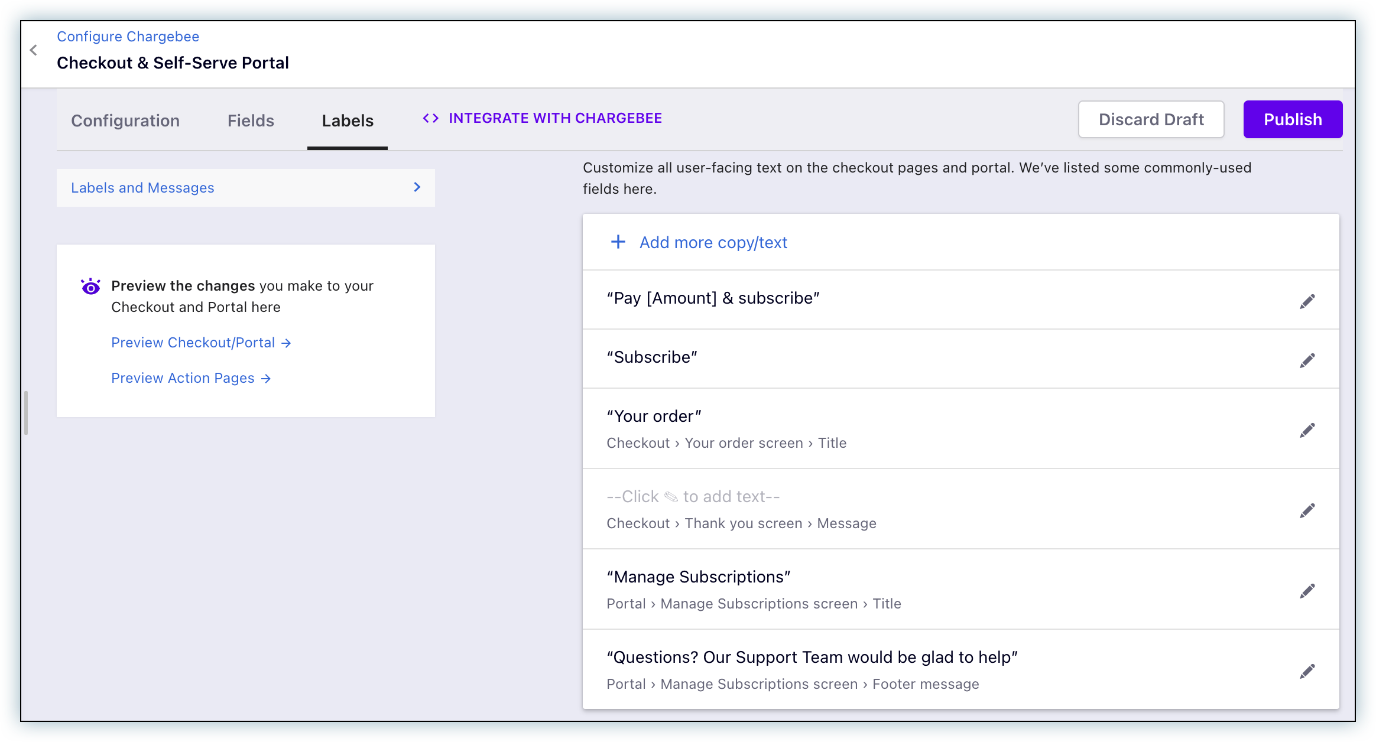The height and width of the screenshot is (742, 1376).
Task: Click "Checkout › Thank you screen › Message" path
Action: (741, 523)
